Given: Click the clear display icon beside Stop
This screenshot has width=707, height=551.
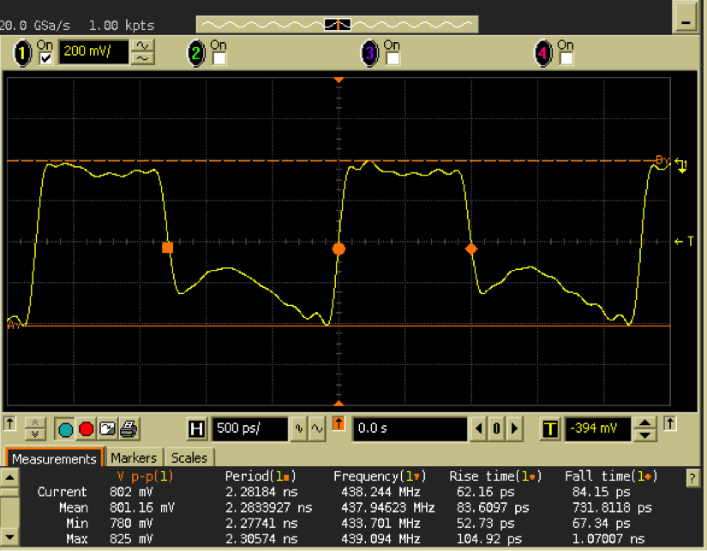Looking at the screenshot, I should [x=107, y=428].
